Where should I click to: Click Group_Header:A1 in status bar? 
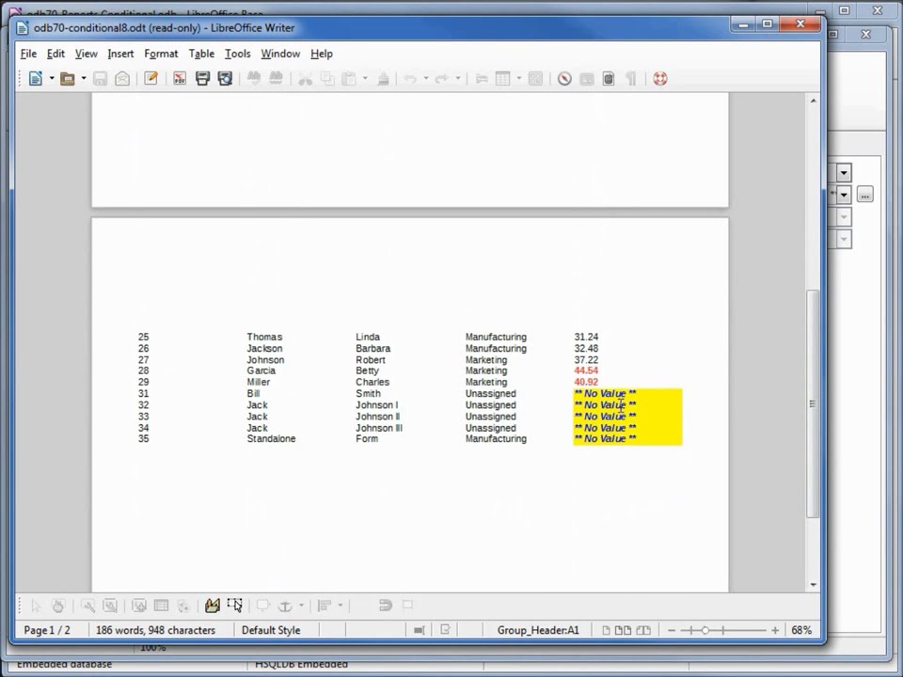[538, 630]
